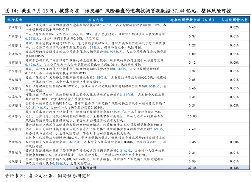Click the bank name '民生银行'
The height and width of the screenshot is (182, 251).
(15, 88)
